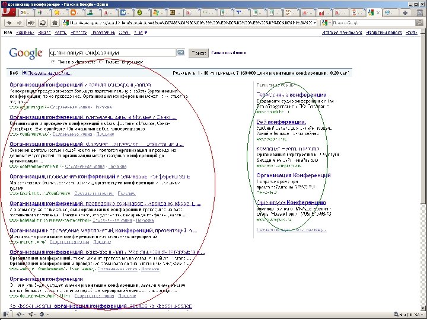The width and height of the screenshot is (427, 320).
Task: Open 'История веб-поиска' link
Action: tap(342, 33)
